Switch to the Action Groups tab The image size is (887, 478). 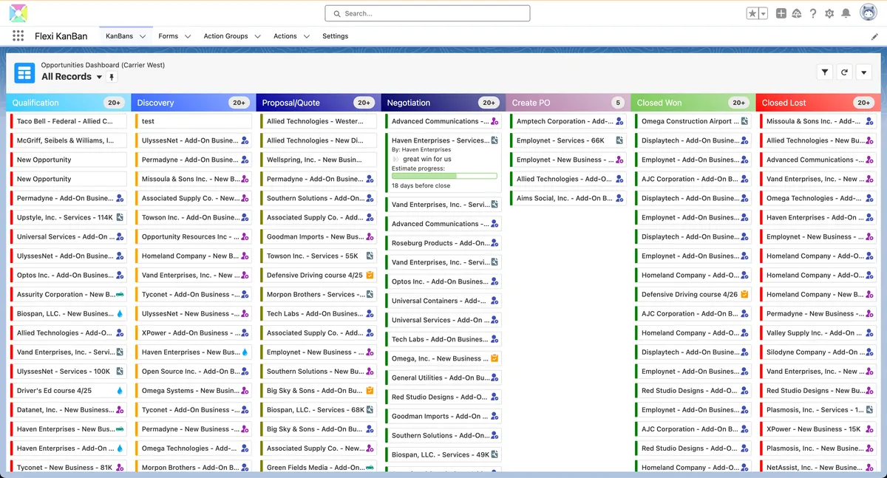point(225,36)
